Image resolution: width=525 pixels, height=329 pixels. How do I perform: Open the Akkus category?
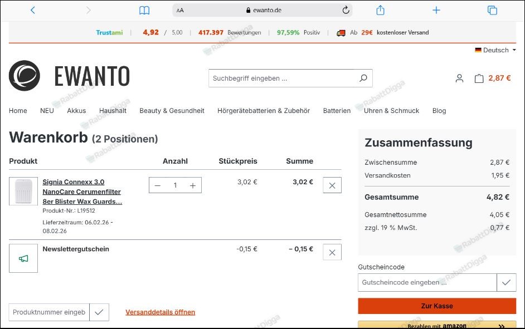(76, 111)
